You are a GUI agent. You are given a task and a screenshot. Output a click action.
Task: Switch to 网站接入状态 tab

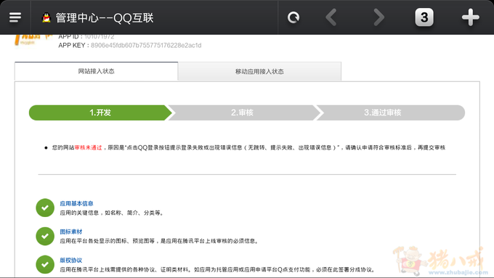click(97, 71)
